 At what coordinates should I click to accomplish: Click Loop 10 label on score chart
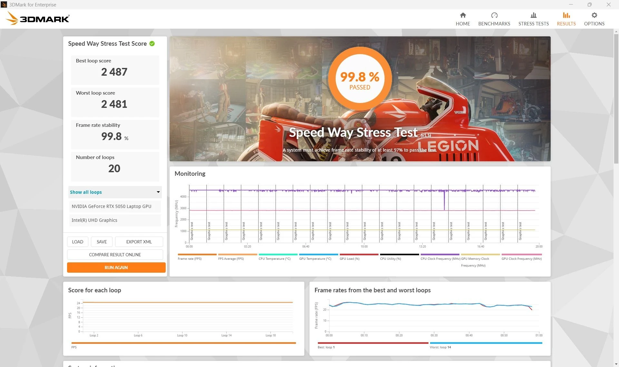click(182, 335)
